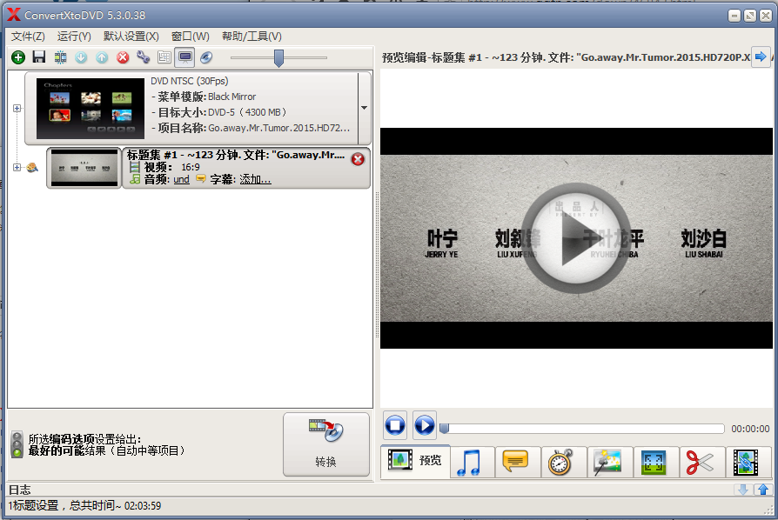
Task: Open the 默认设置(X) menu
Action: click(x=131, y=37)
